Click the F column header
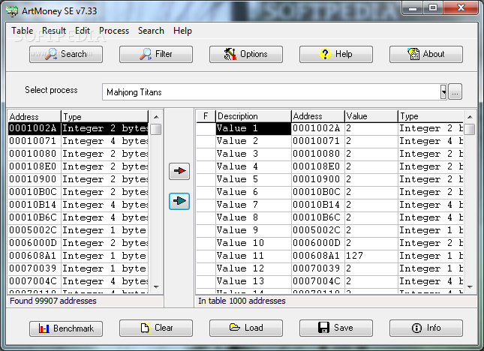This screenshot has height=351, width=484. (x=206, y=116)
